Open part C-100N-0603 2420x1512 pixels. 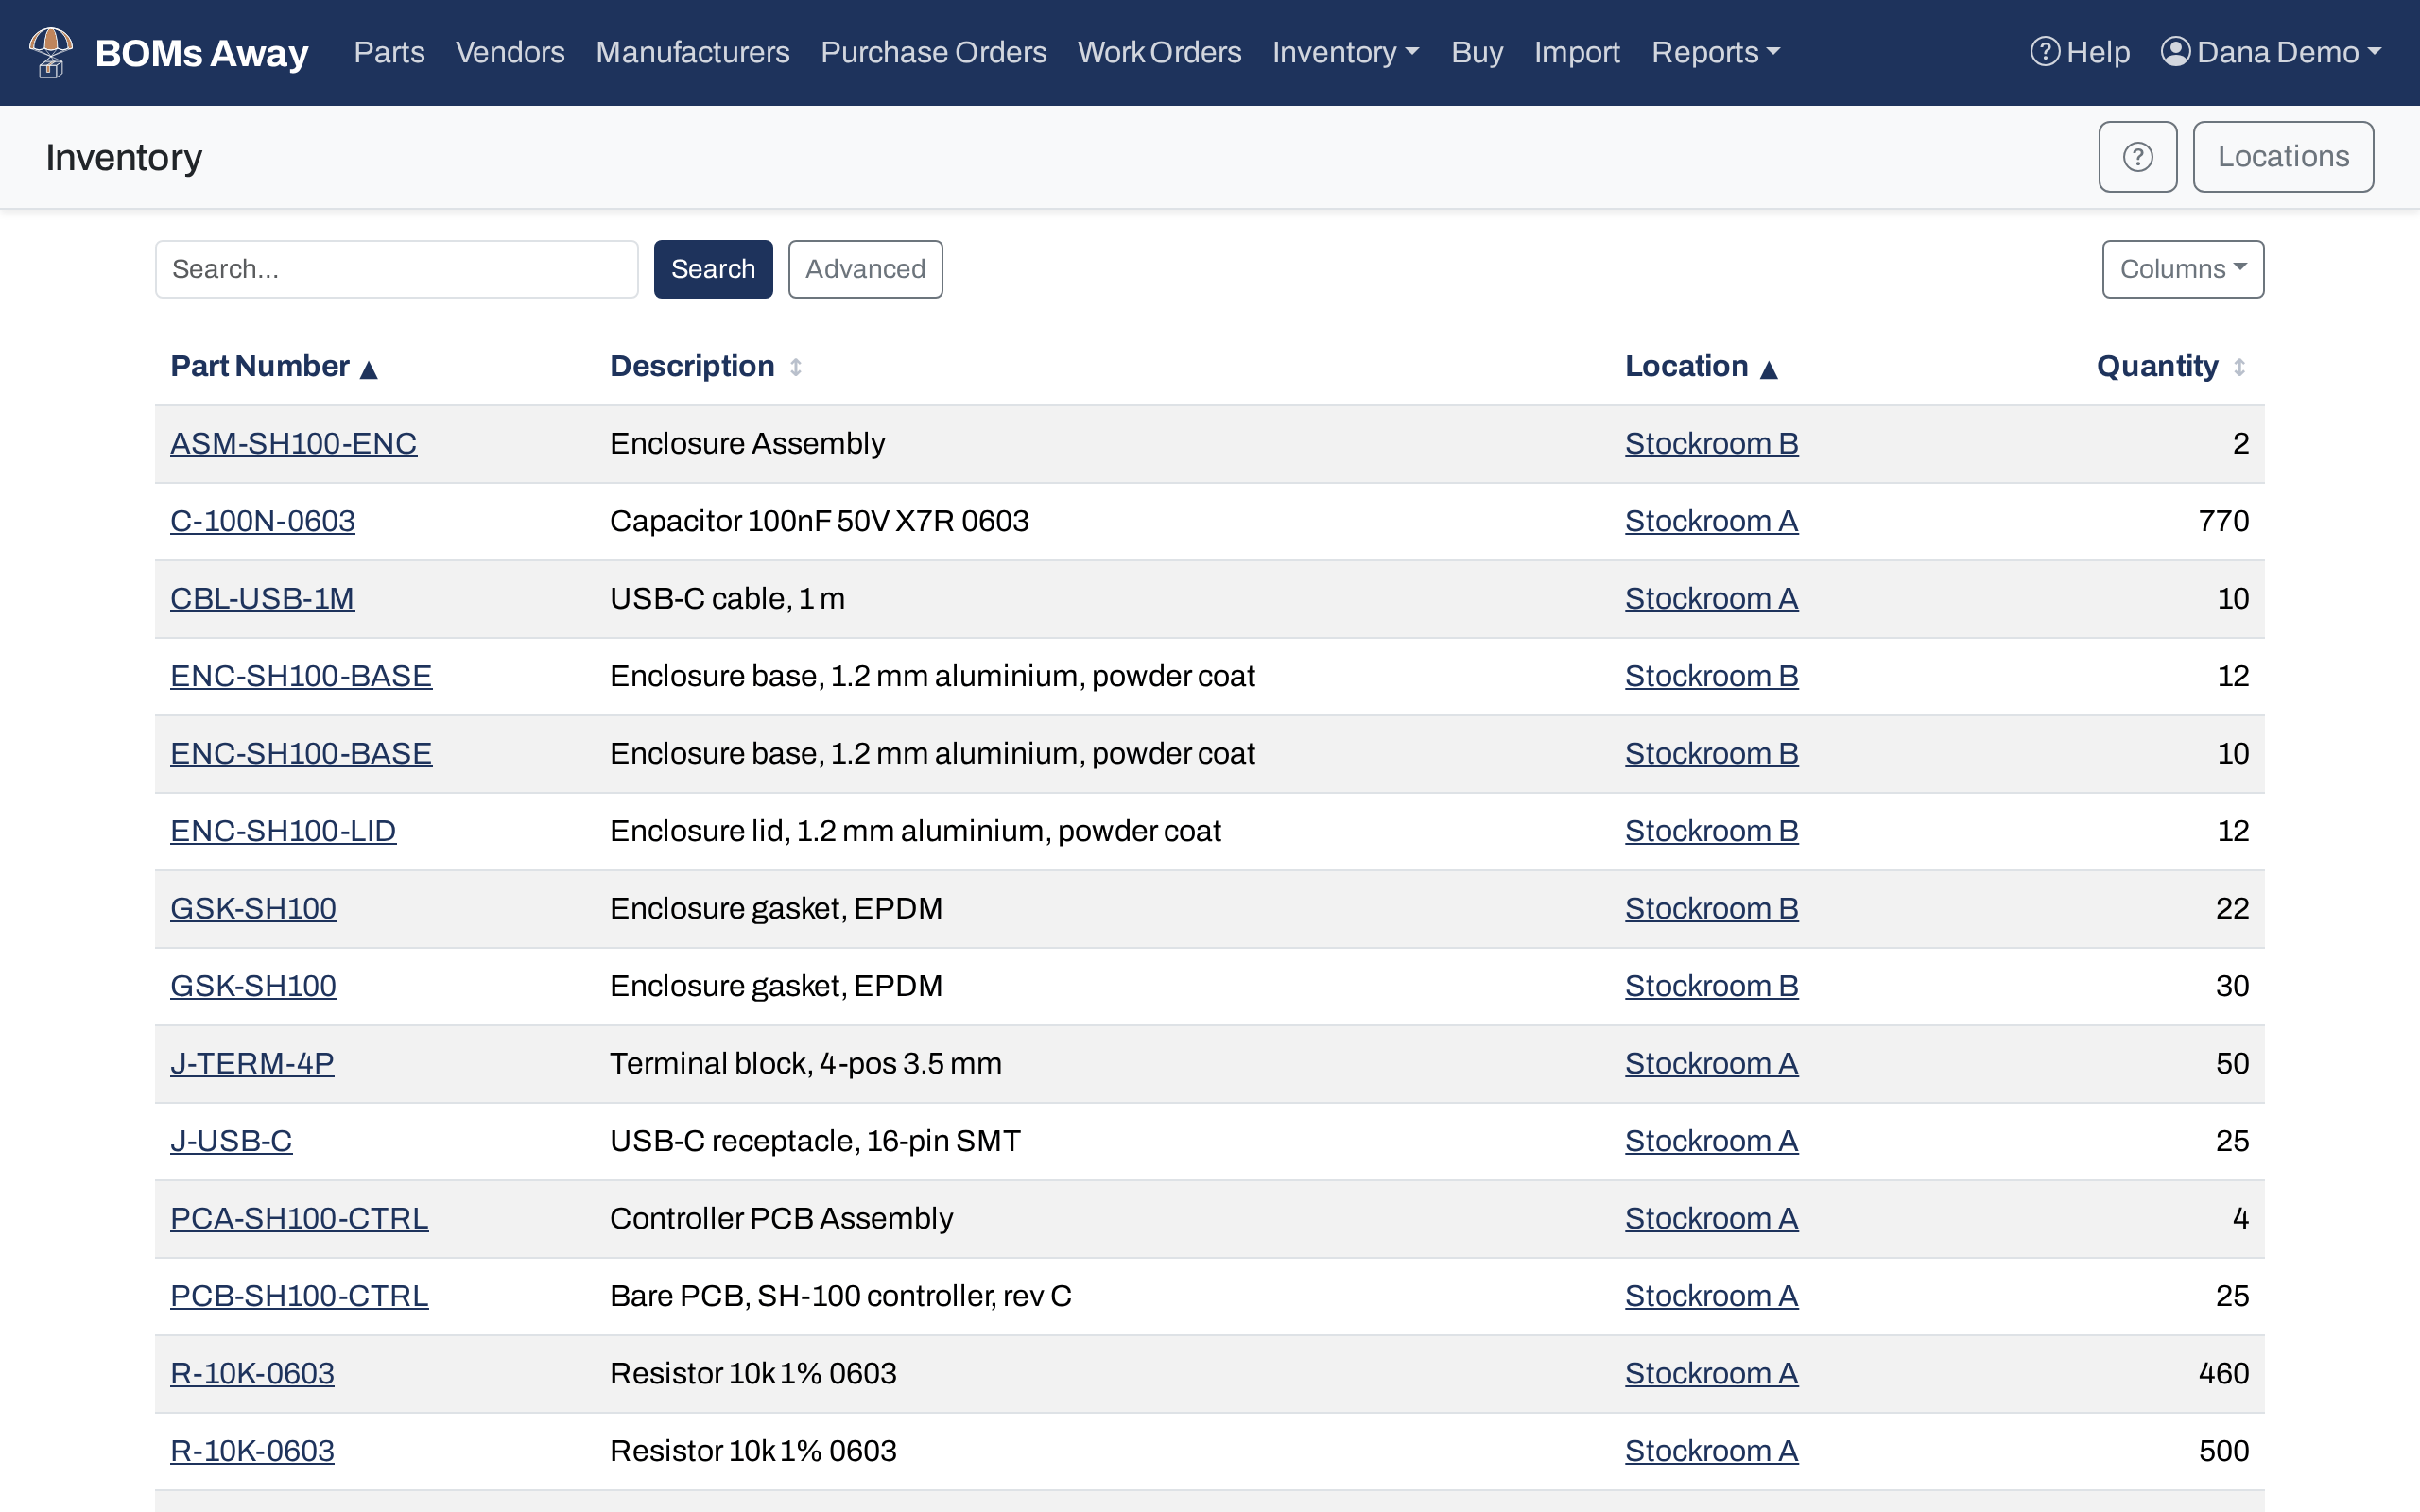[262, 521]
